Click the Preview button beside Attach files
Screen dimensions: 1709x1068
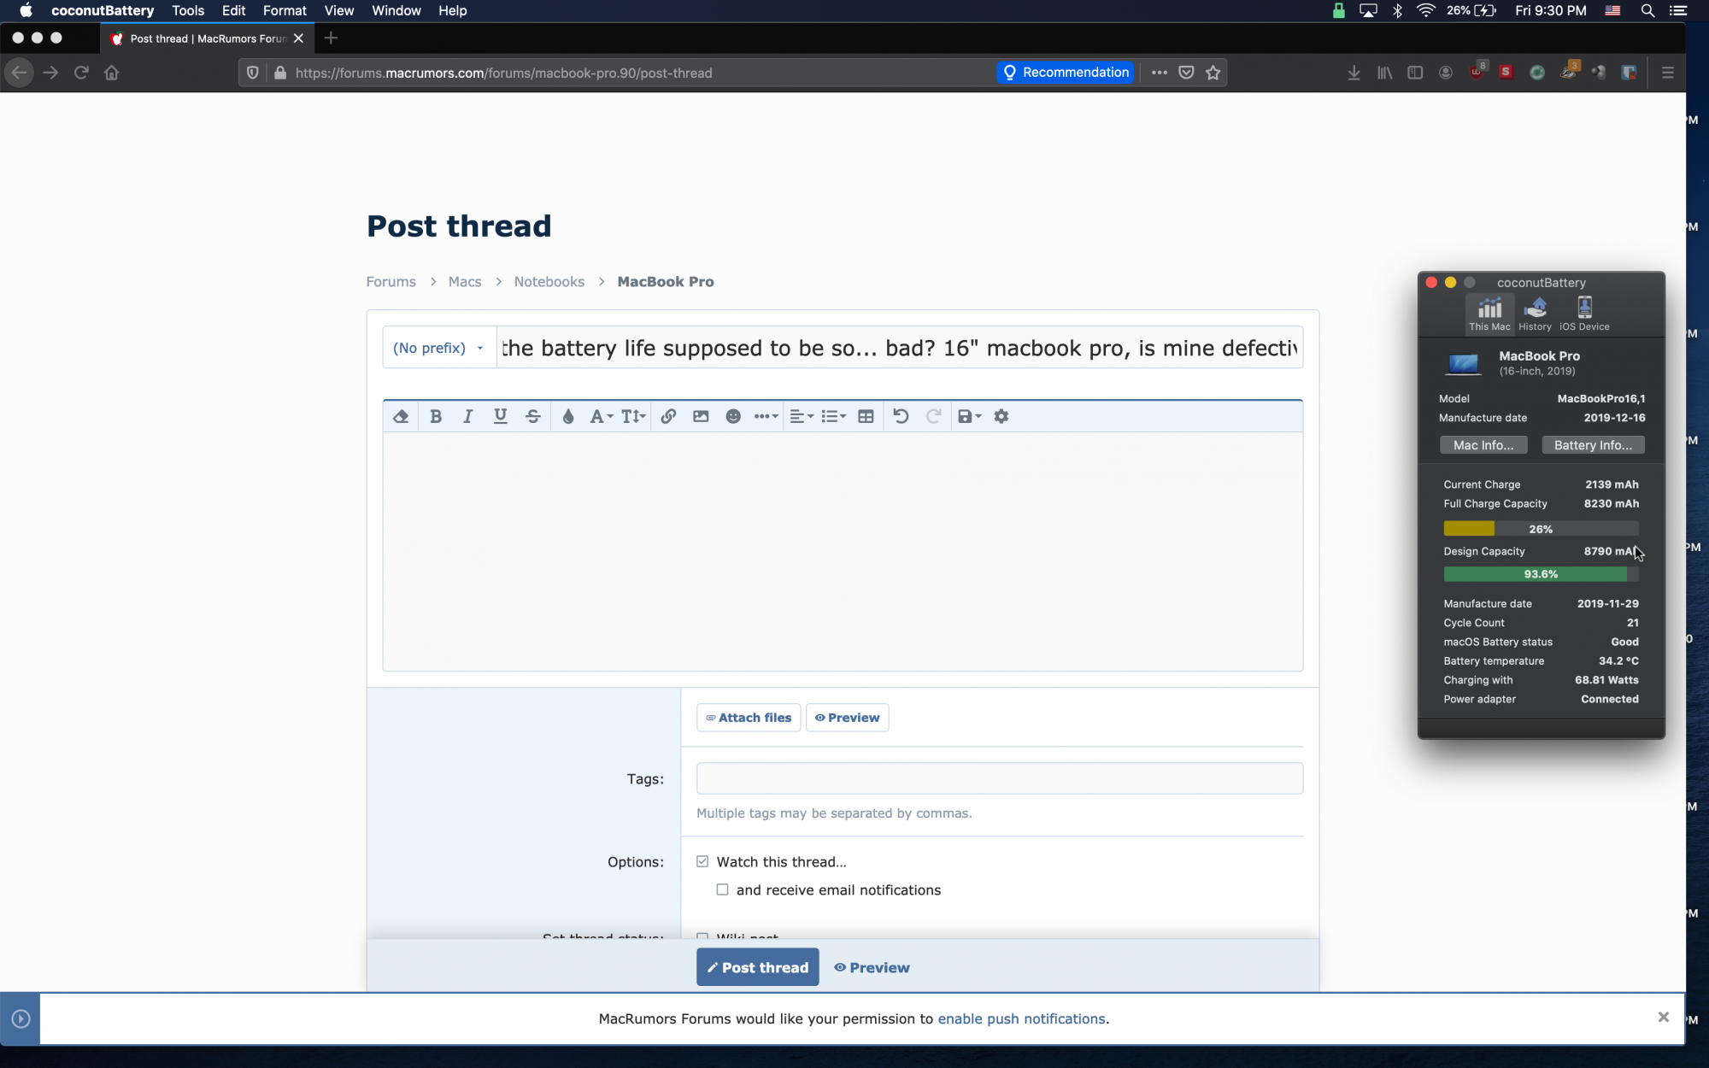point(848,718)
